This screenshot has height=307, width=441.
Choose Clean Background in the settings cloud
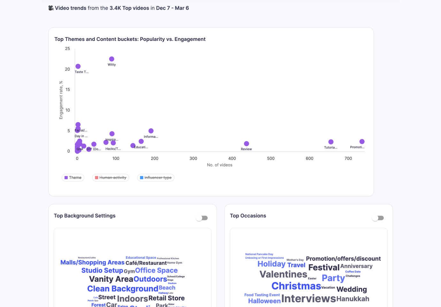click(x=123, y=289)
